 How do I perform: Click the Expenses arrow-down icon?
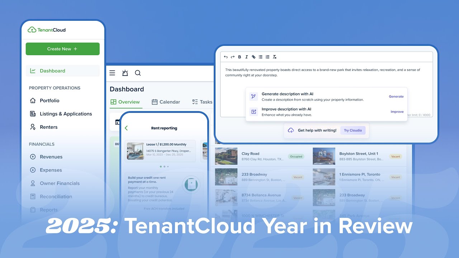[33, 170]
